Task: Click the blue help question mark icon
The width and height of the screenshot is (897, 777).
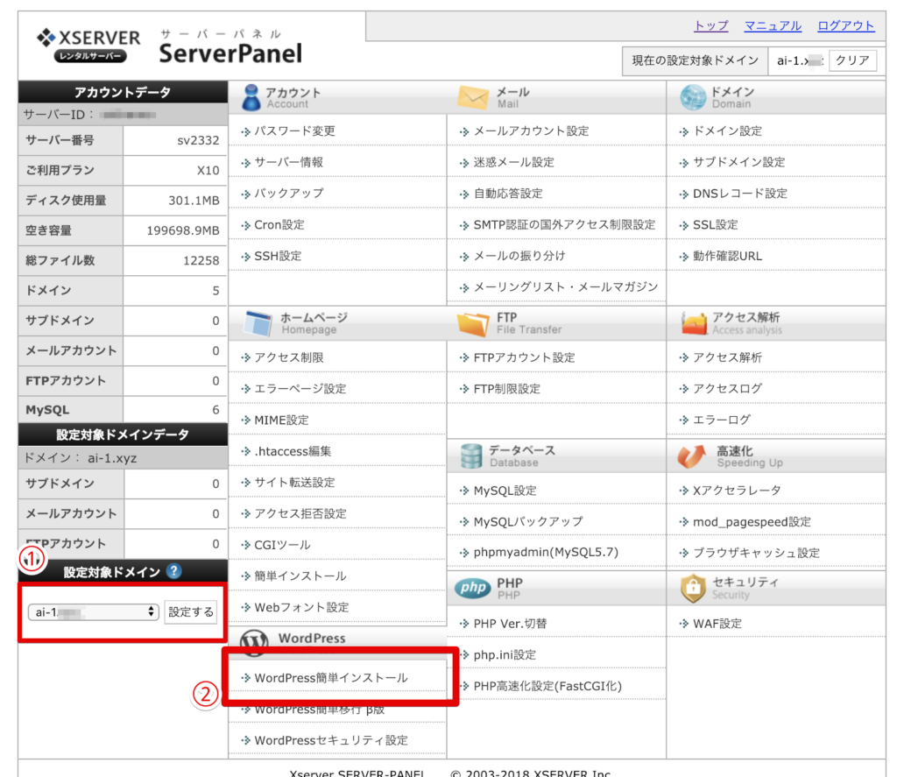Action: (173, 571)
